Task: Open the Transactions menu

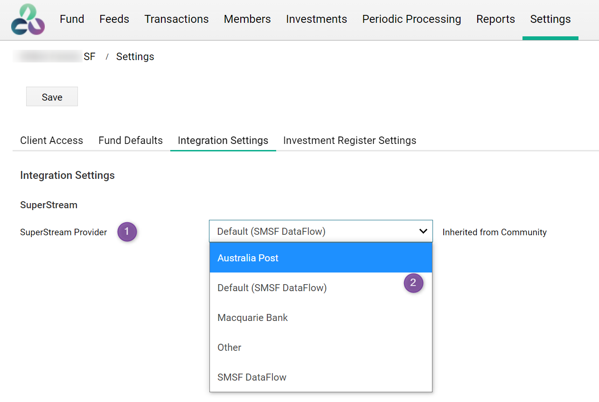Action: click(176, 19)
